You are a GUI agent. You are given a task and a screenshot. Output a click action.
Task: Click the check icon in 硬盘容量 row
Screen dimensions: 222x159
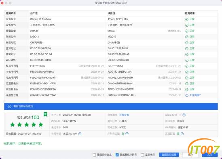[187, 31]
